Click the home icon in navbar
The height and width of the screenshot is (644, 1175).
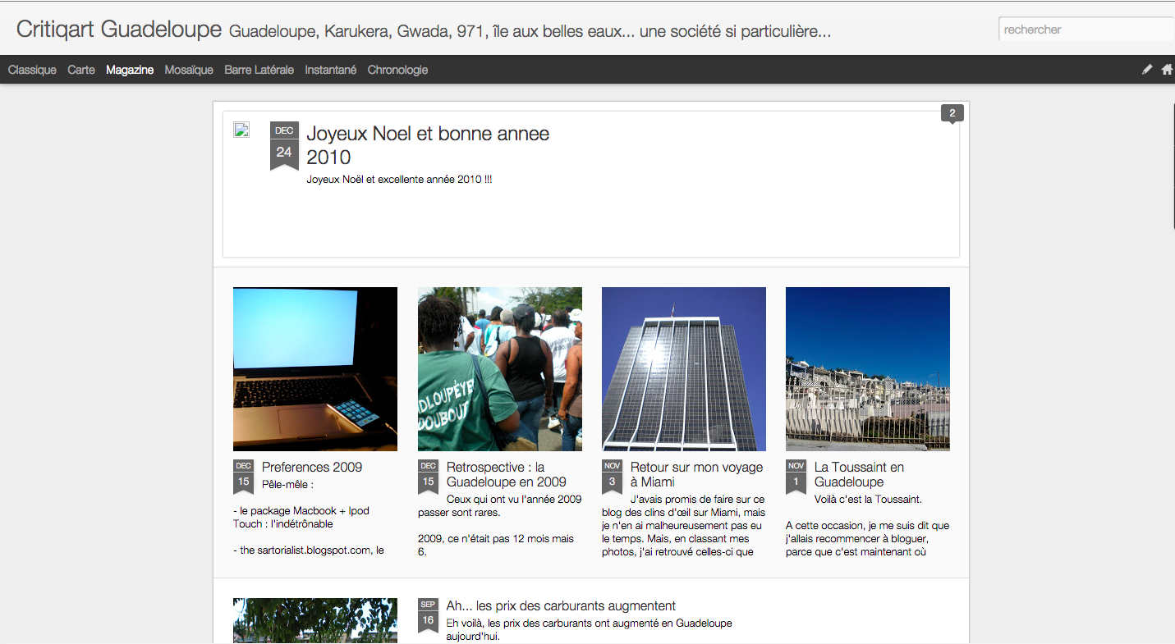[1167, 70]
